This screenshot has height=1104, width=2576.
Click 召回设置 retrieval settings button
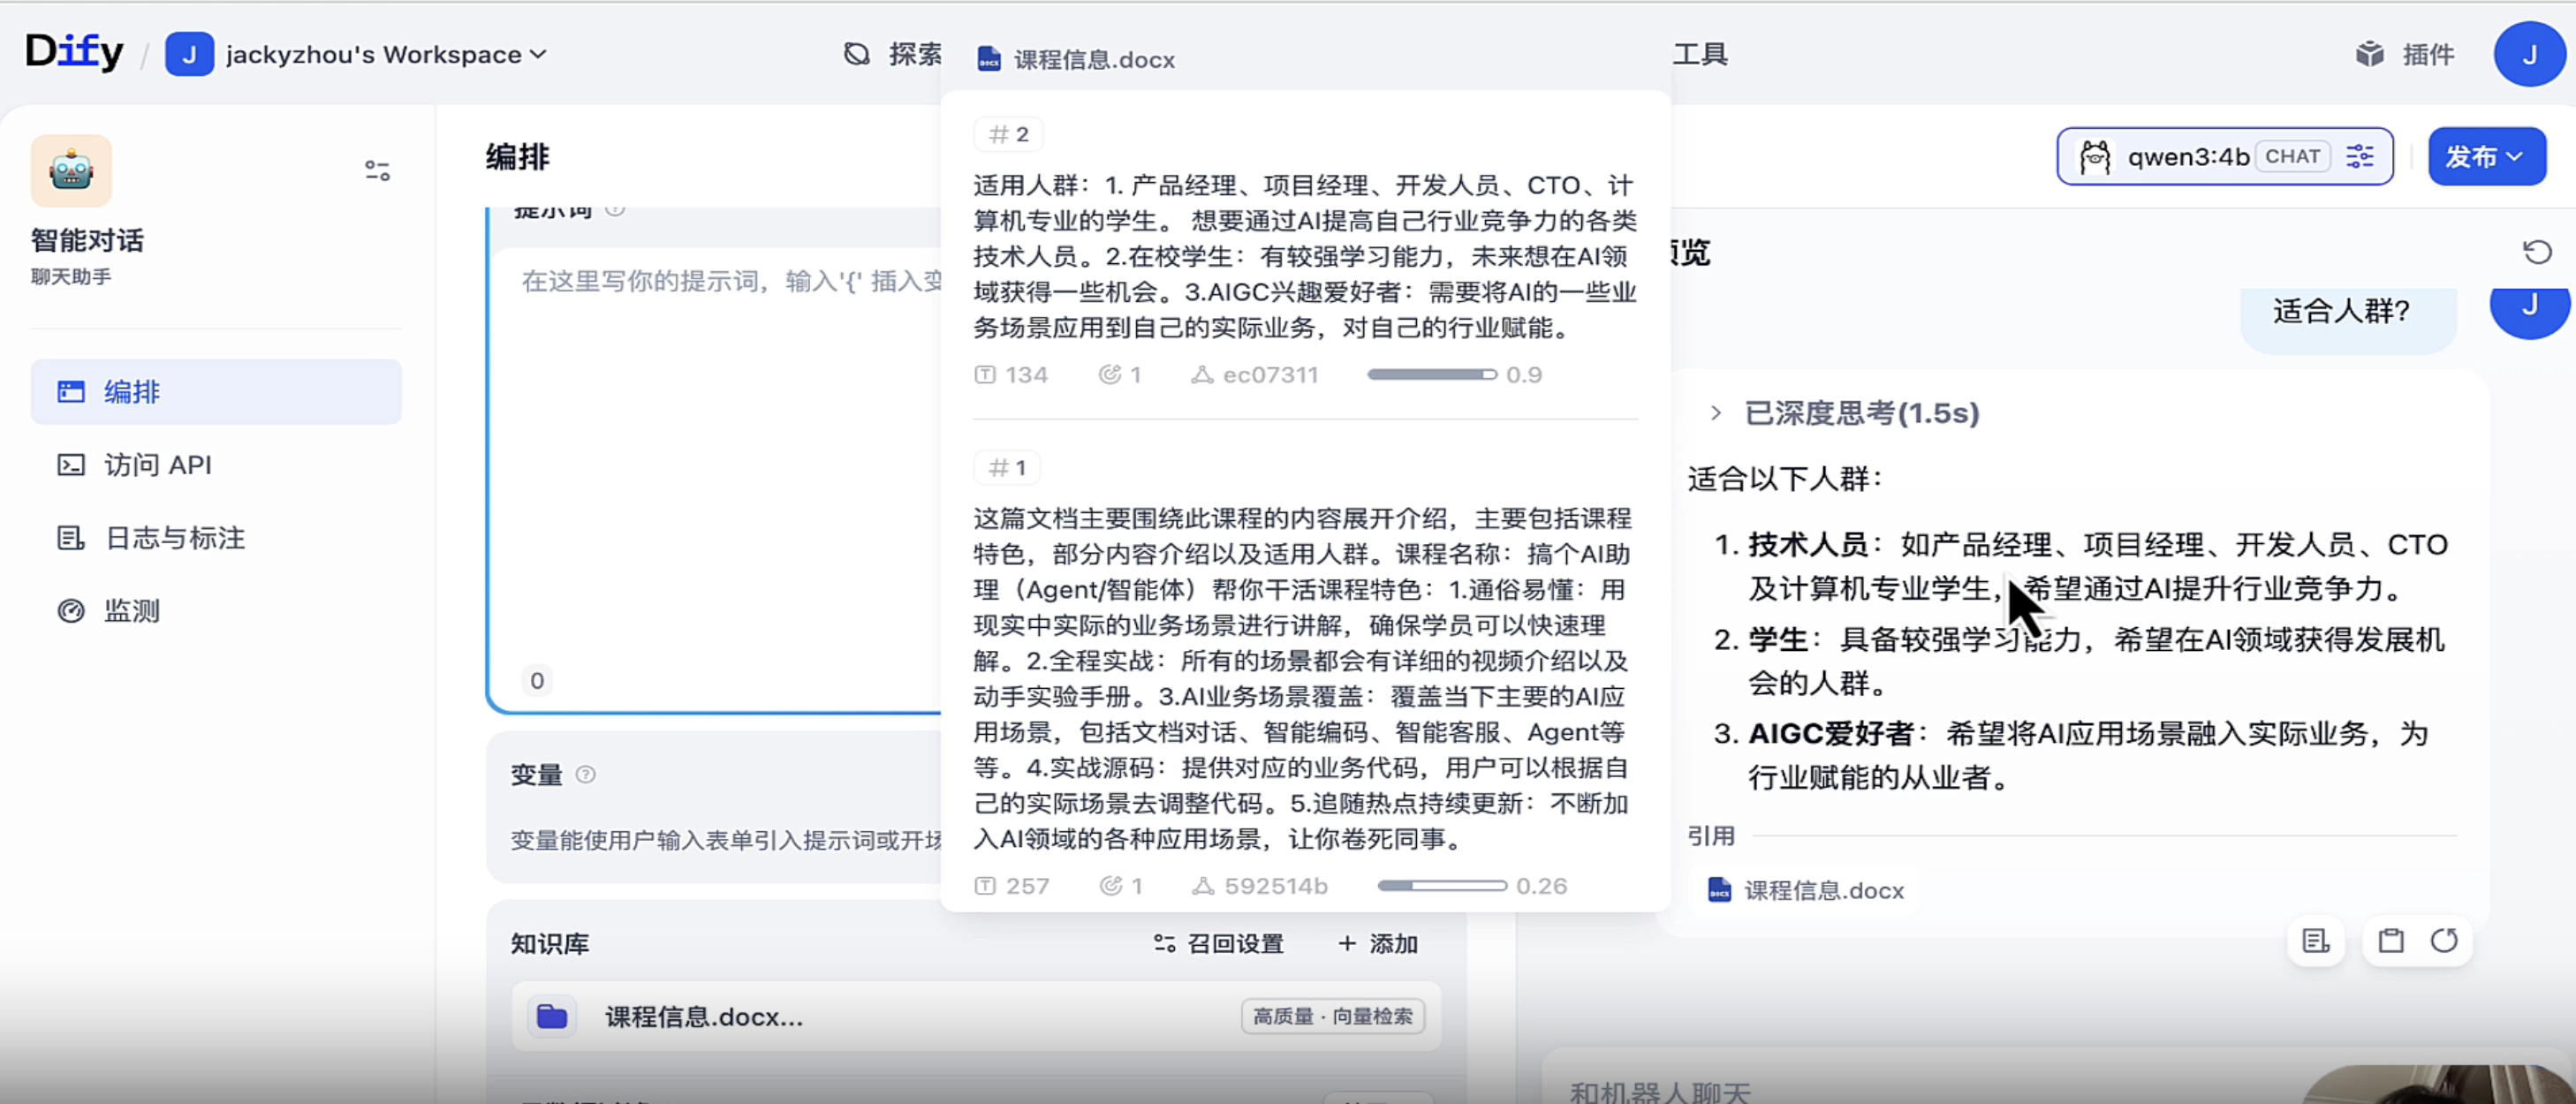(1219, 943)
